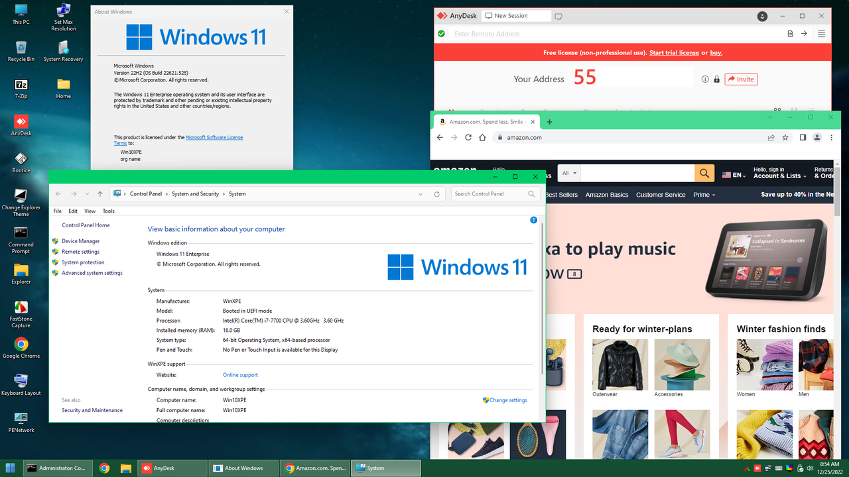Image resolution: width=849 pixels, height=477 pixels.
Task: Open the View menu in System window
Action: point(90,211)
